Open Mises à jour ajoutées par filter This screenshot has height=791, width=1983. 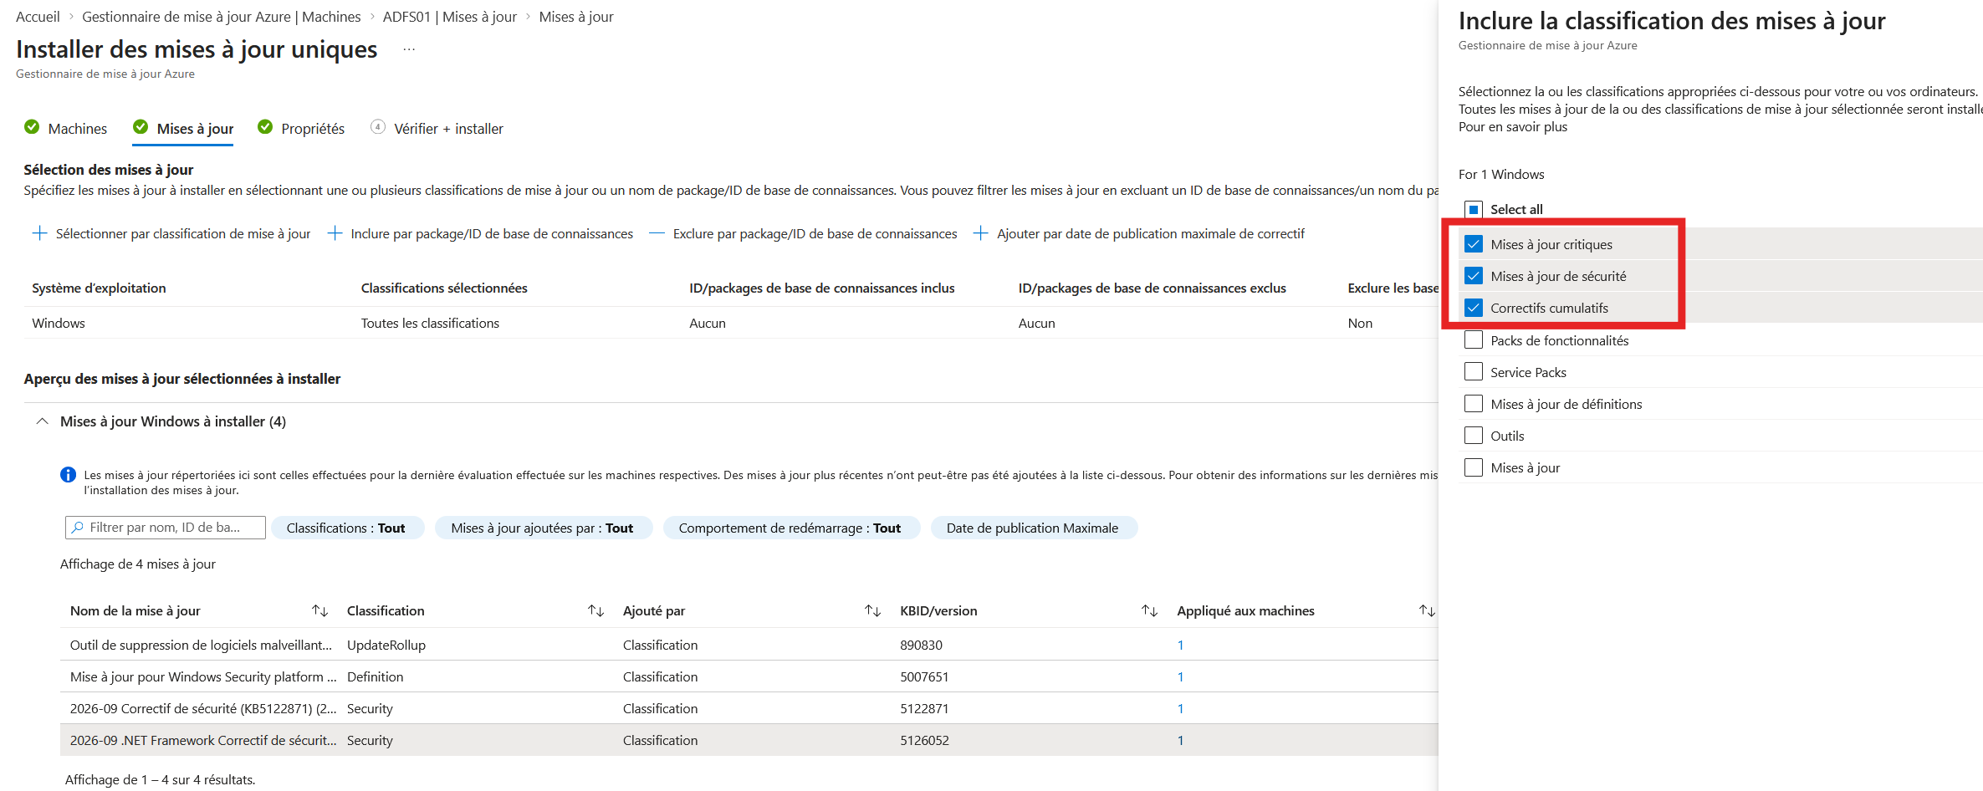(544, 528)
